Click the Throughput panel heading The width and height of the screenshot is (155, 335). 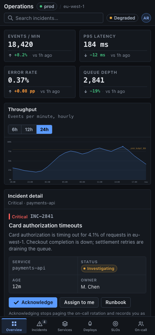point(22,110)
